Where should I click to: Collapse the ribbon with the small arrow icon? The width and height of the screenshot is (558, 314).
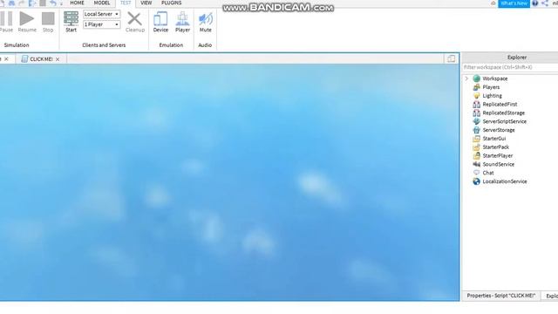pyautogui.click(x=493, y=3)
